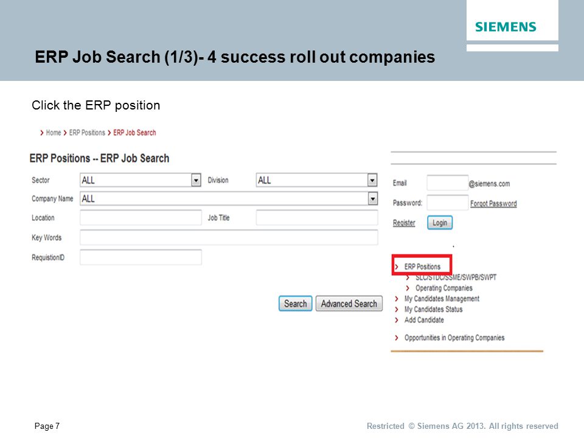Select the RequisitionID field
This screenshot has height=438, width=584.
click(x=141, y=257)
